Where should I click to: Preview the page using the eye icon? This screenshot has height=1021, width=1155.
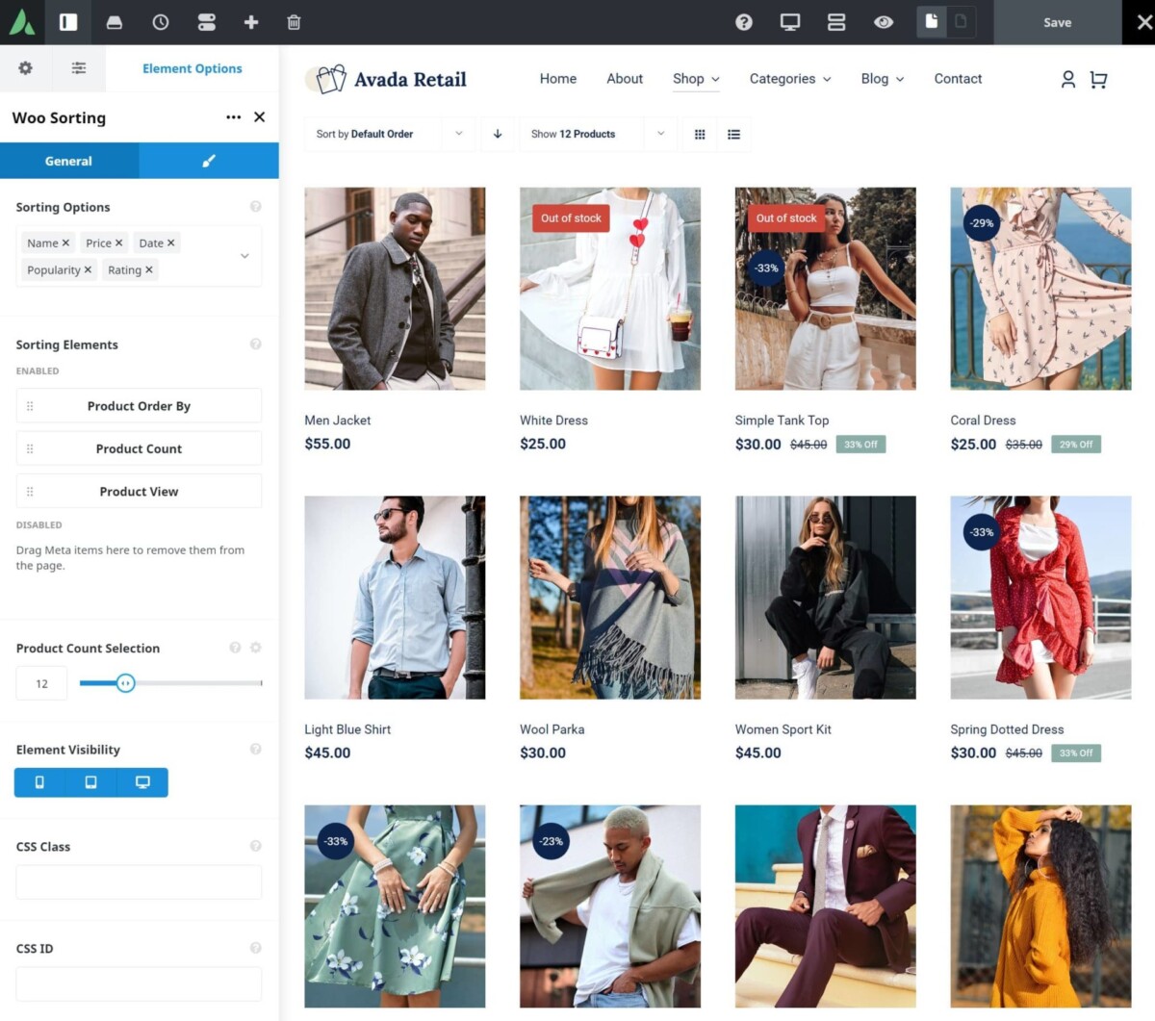(x=883, y=21)
